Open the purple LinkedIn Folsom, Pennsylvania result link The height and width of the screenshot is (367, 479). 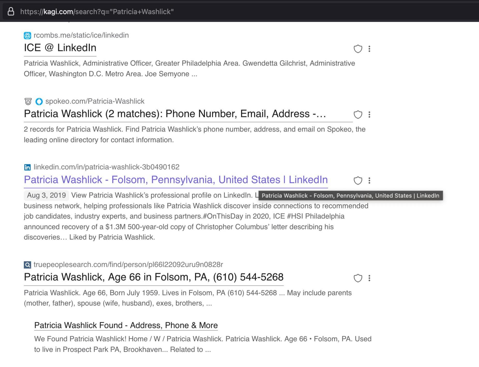(x=176, y=180)
